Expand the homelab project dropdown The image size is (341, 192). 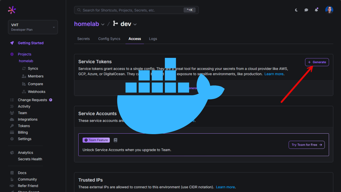coord(103,24)
